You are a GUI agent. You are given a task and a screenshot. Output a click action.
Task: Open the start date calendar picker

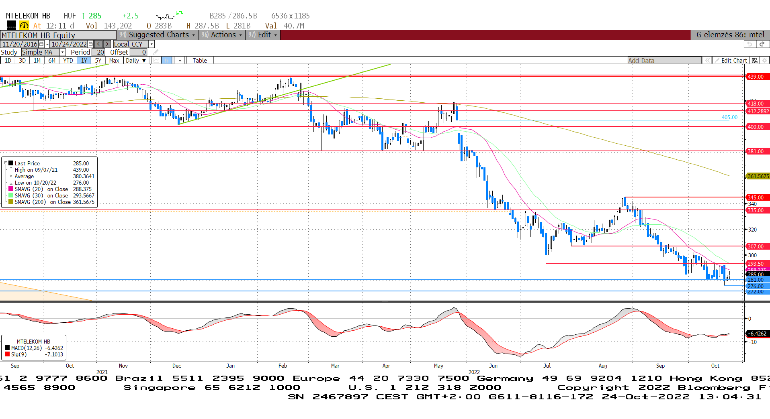pyautogui.click(x=41, y=44)
